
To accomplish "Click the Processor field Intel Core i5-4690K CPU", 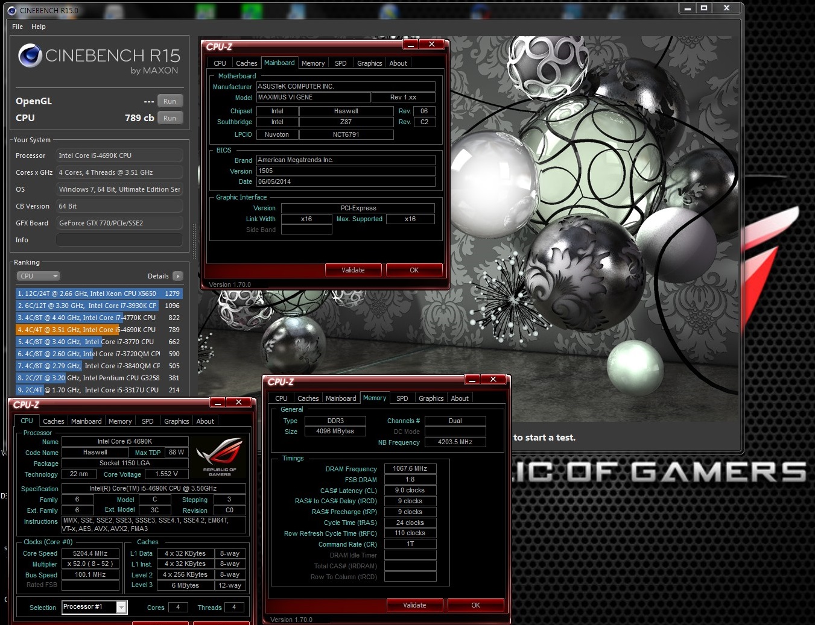I will (x=119, y=155).
